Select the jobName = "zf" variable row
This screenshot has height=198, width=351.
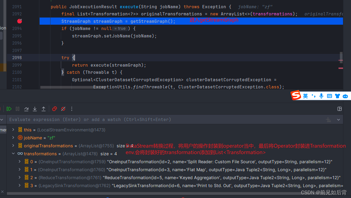(175, 138)
